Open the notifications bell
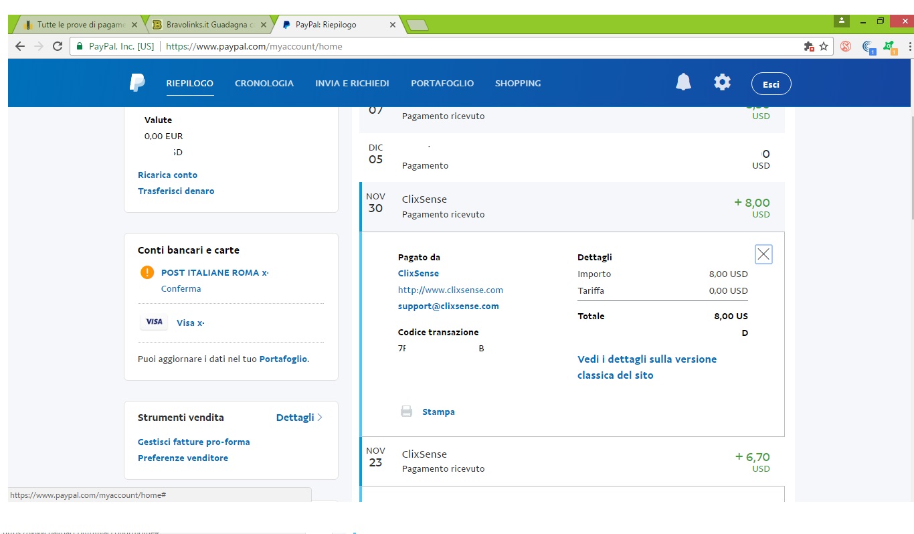This screenshot has height=534, width=914. (x=683, y=82)
